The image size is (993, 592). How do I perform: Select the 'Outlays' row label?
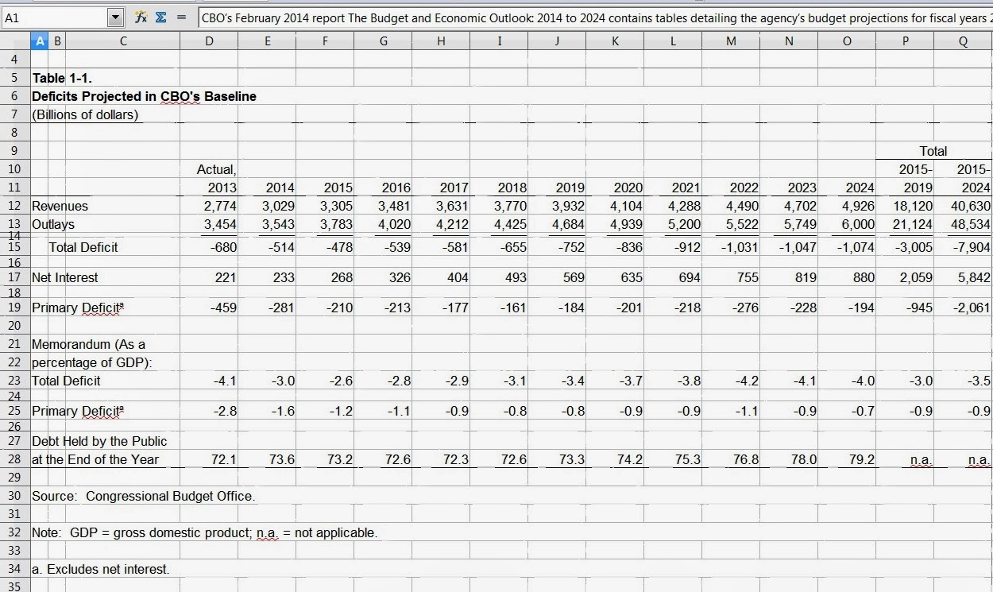[x=53, y=224]
